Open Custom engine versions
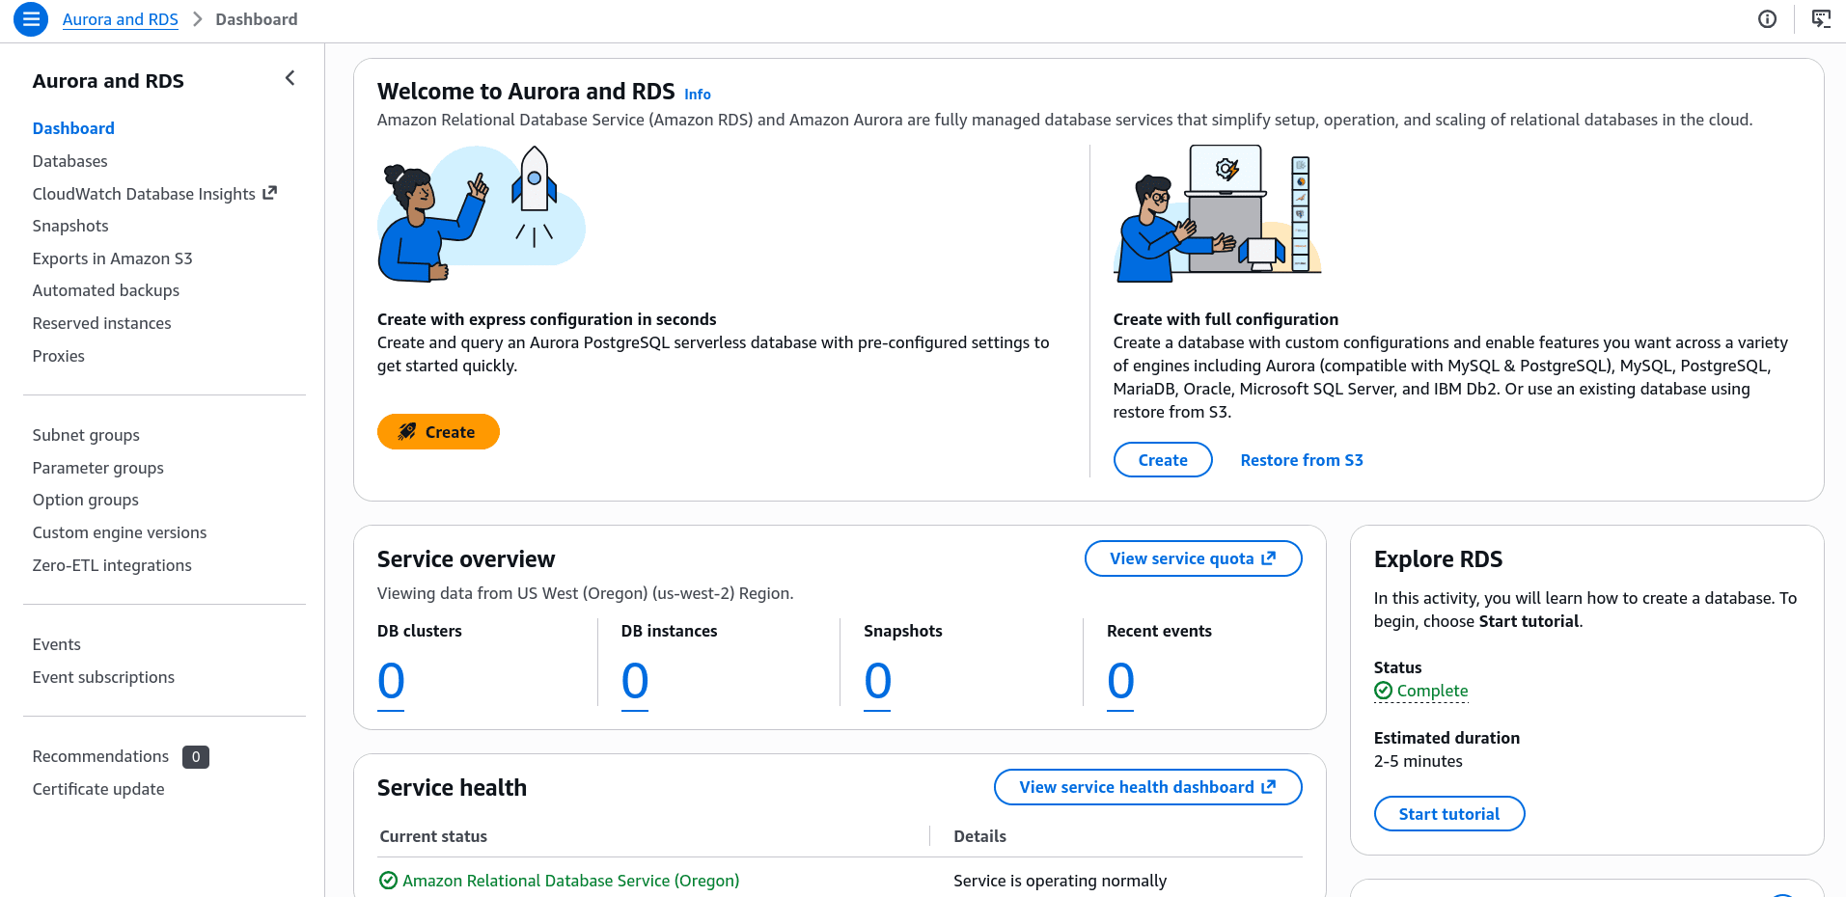This screenshot has width=1846, height=897. tap(120, 532)
